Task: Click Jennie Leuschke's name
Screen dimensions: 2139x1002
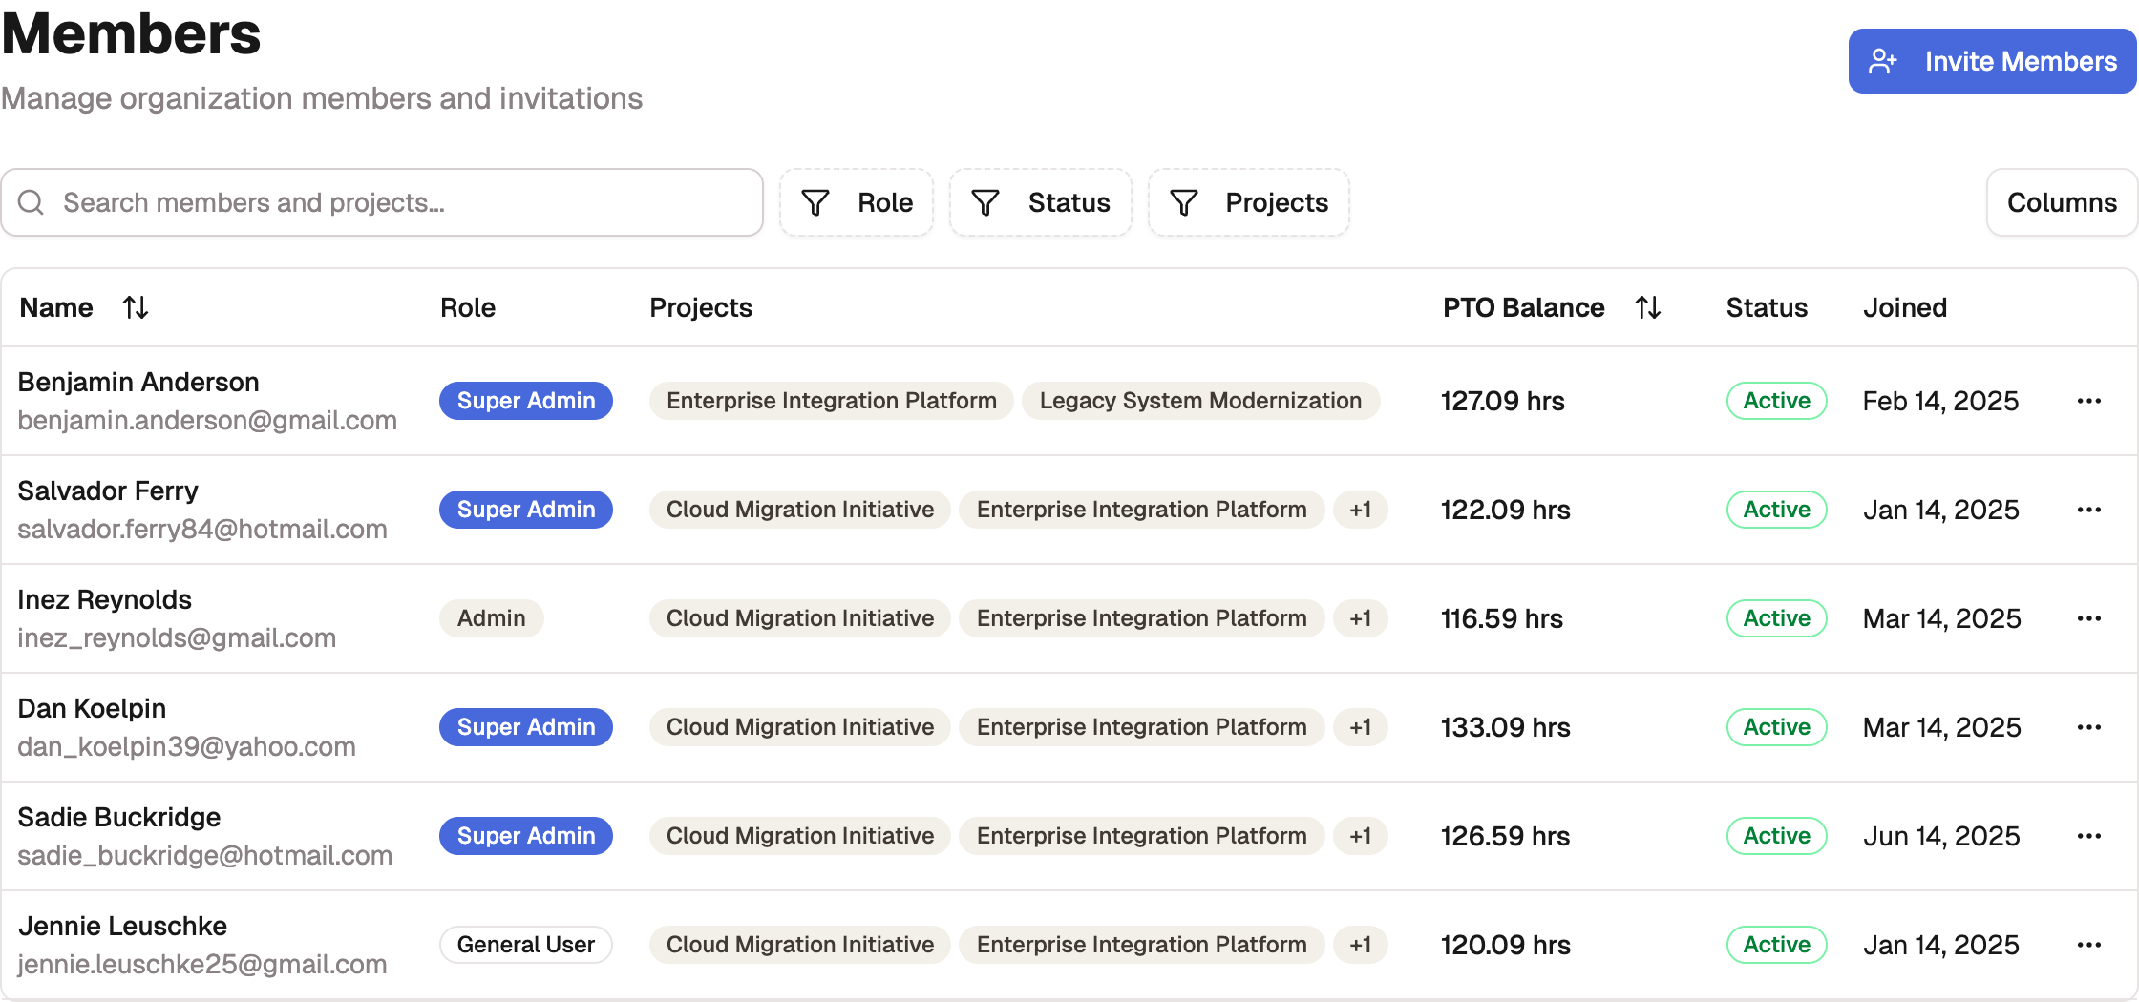Action: click(x=122, y=926)
